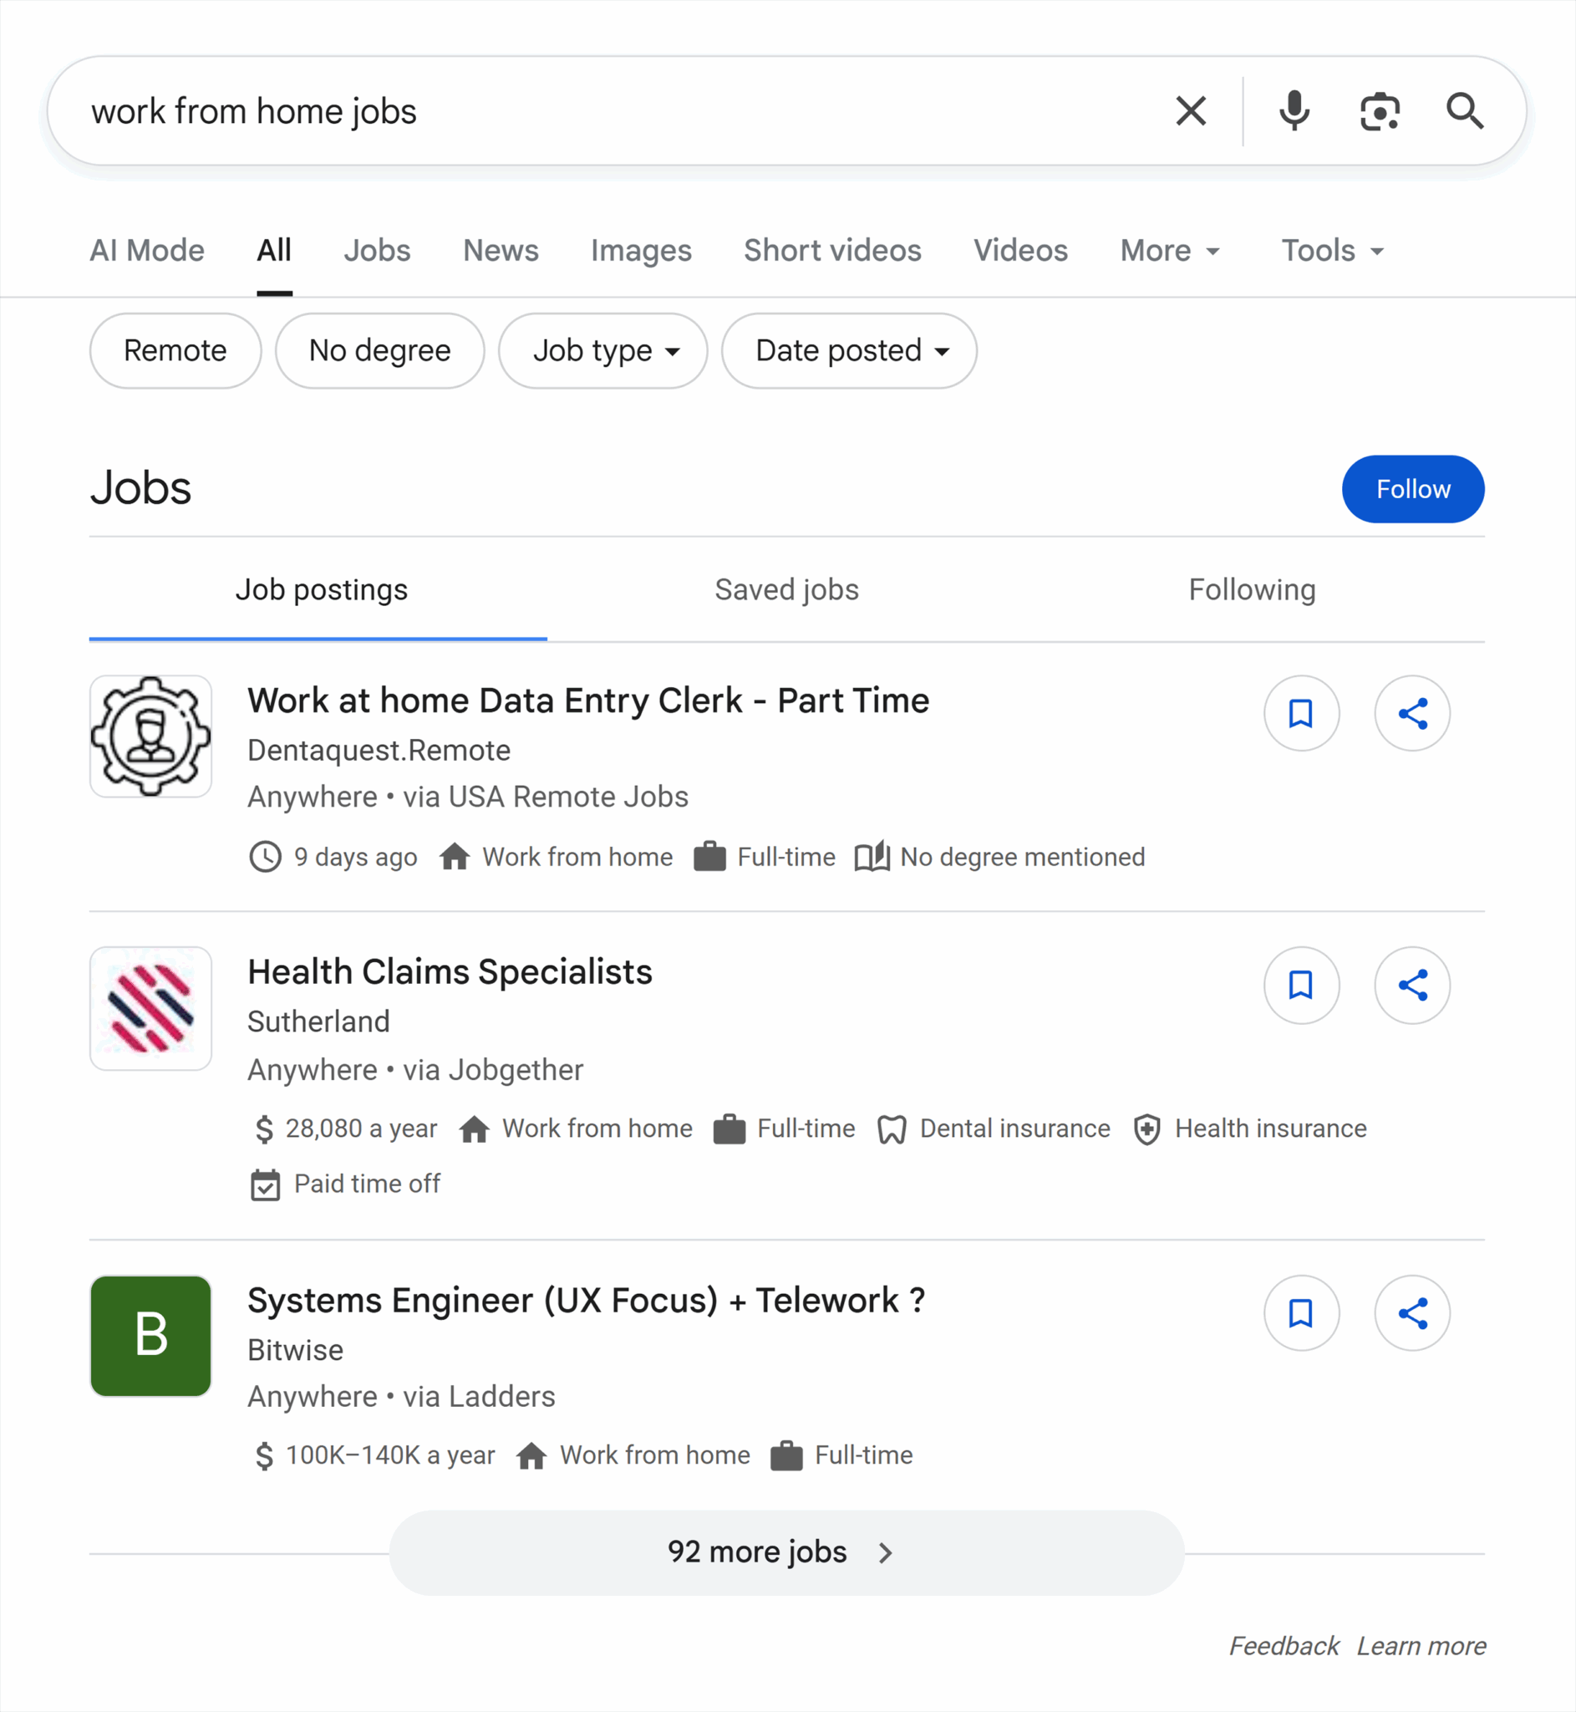The height and width of the screenshot is (1712, 1576).
Task: Start voice search with the microphone icon
Action: 1294,111
